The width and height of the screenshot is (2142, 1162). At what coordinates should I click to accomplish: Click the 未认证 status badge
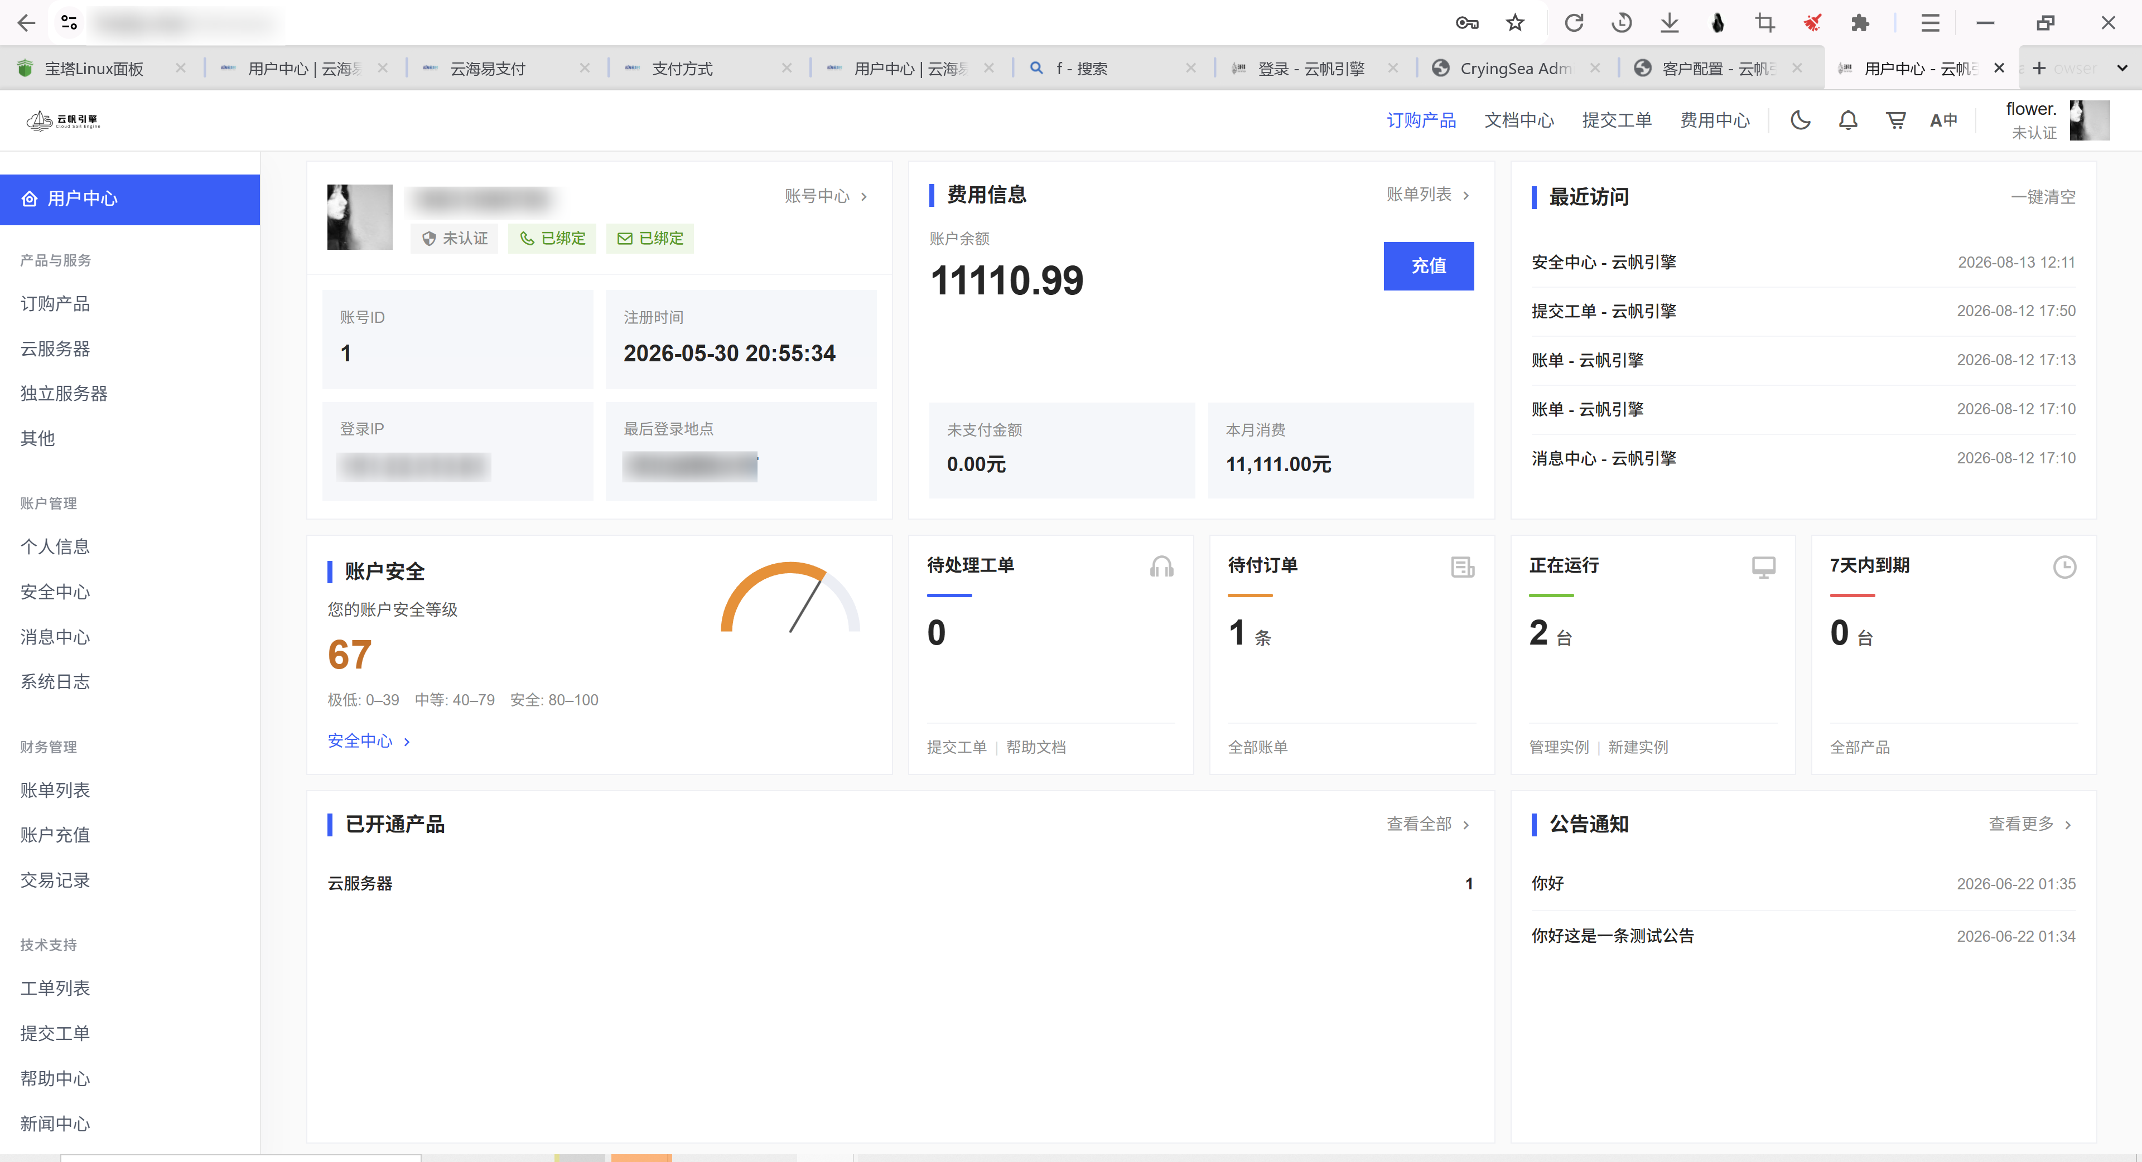click(455, 239)
